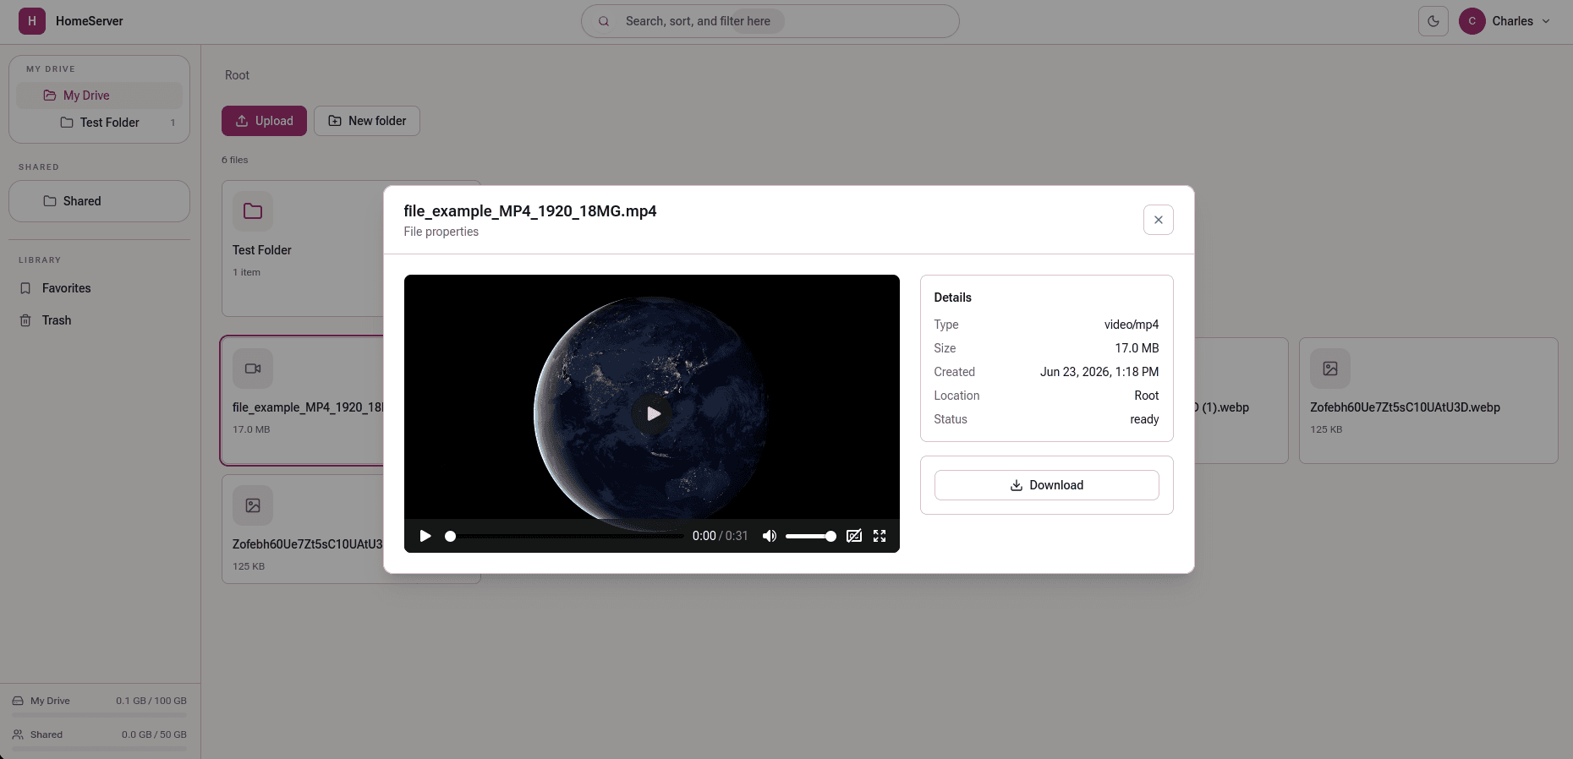The height and width of the screenshot is (759, 1573).
Task: Focus the search, sort and filter field
Action: pos(770,21)
